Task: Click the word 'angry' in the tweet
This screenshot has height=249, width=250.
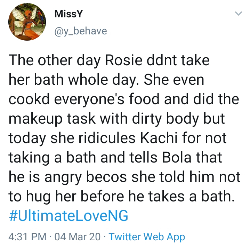Action: tap(63, 177)
